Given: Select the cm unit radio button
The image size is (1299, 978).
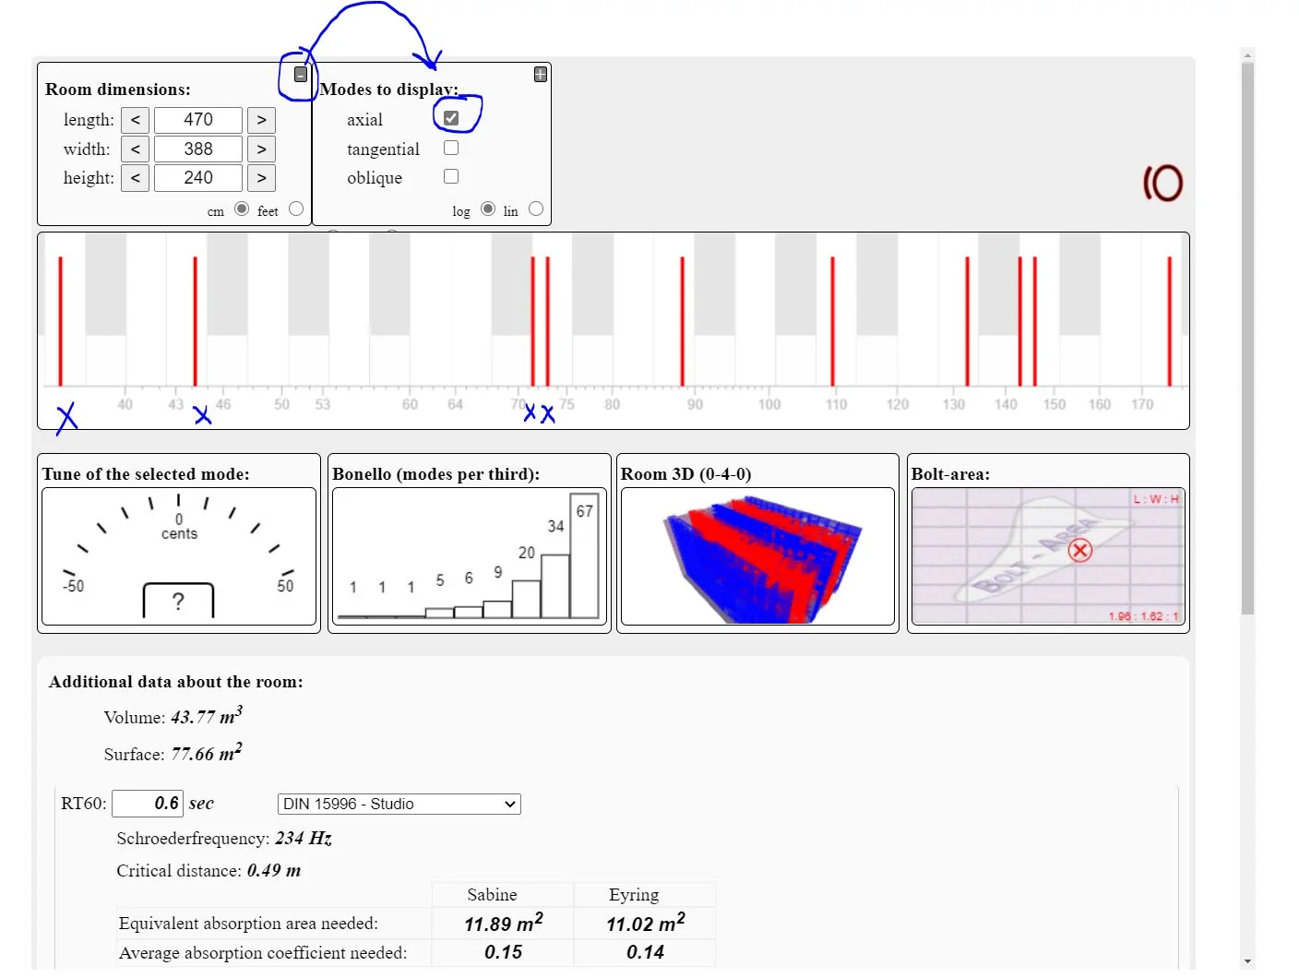Looking at the screenshot, I should click(242, 209).
